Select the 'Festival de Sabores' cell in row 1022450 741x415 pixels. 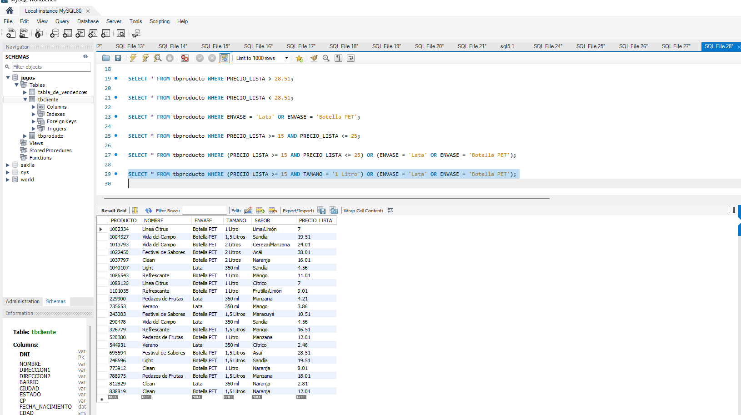[x=164, y=252]
